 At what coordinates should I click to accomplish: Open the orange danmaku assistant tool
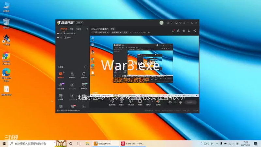coord(61,75)
